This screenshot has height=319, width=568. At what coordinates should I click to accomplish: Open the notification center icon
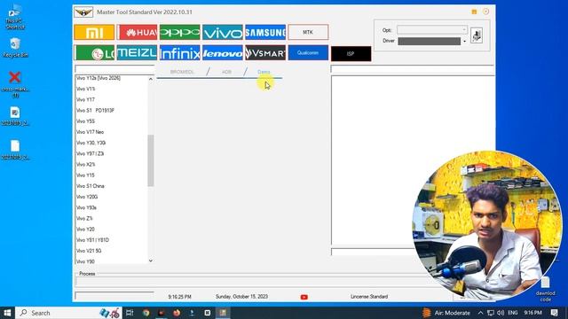point(554,313)
